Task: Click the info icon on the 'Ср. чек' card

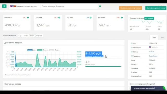Action: (x=91, y=17)
